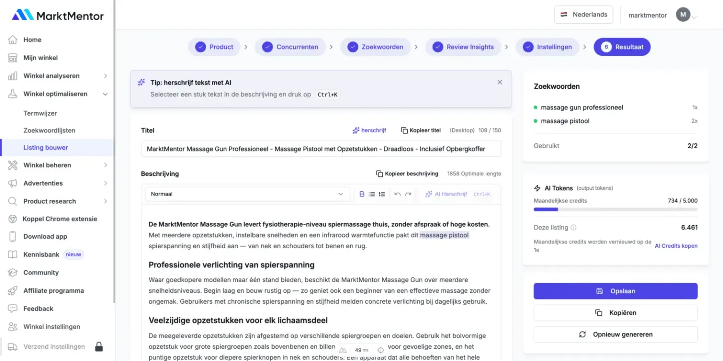Click into the Titel input field
Screen dimensions: 723x361
[x=321, y=149]
